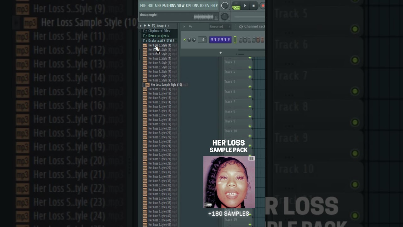This screenshot has width=403, height=227.
Task: Stop playback with the Stop button
Action: pos(253,6)
